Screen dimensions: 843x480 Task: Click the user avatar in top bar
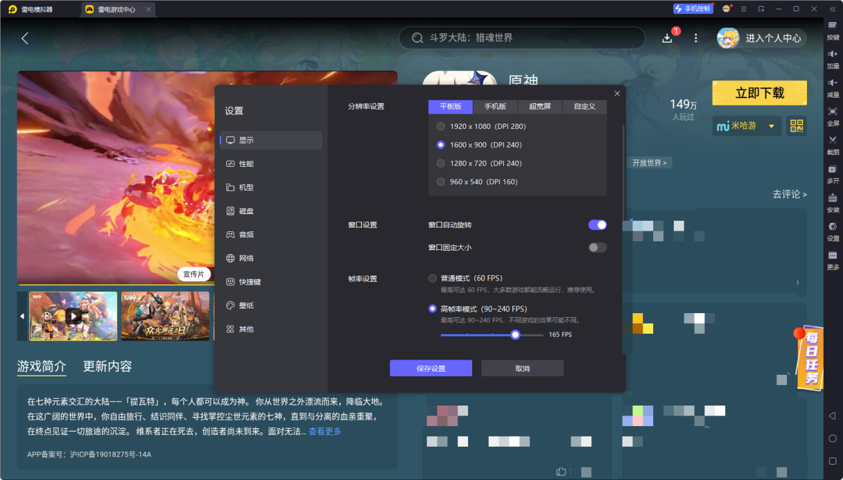728,38
